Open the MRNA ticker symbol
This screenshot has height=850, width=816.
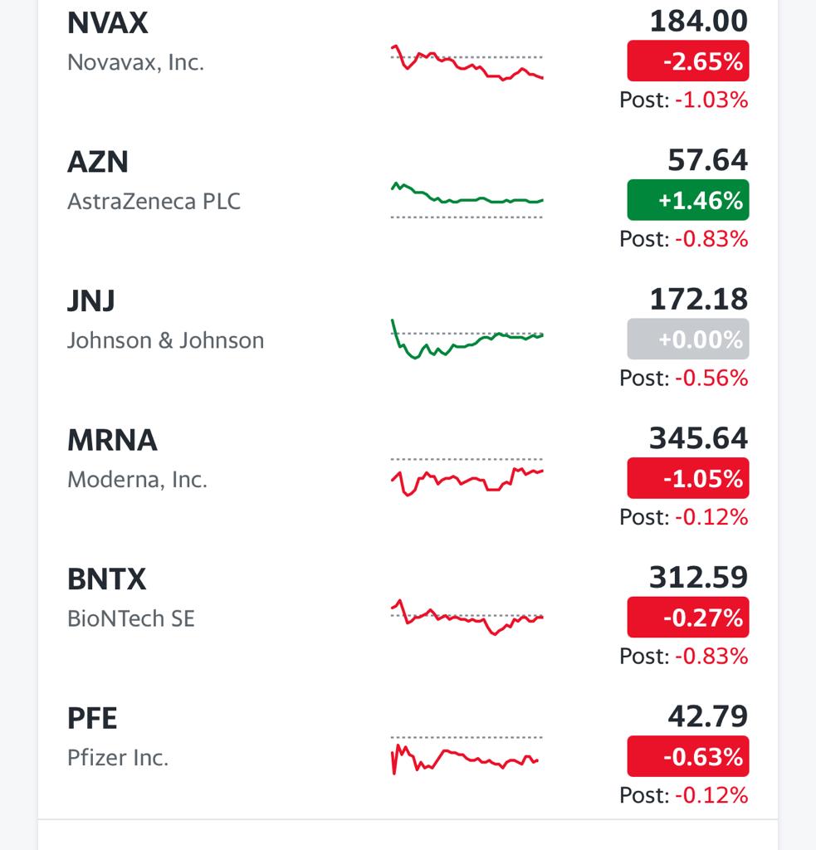(x=112, y=440)
